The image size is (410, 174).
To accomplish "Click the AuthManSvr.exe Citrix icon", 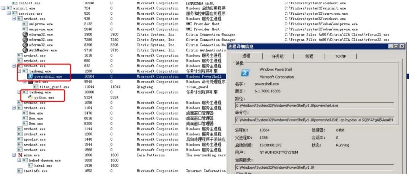I will coord(25,50).
